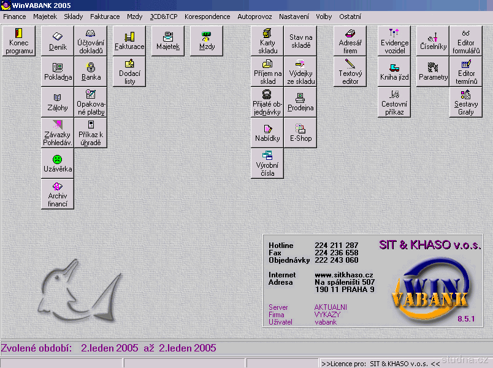Open the Uzávěrka closing module
This screenshot has height=368, width=493.
(x=58, y=163)
